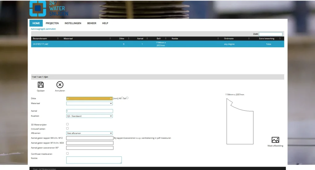Enable the 3D Watersnijden checkbox
The height and width of the screenshot is (170, 315).
tap(67, 124)
